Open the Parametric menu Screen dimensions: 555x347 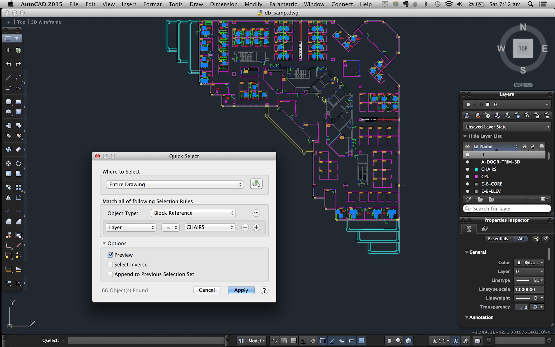coord(283,4)
